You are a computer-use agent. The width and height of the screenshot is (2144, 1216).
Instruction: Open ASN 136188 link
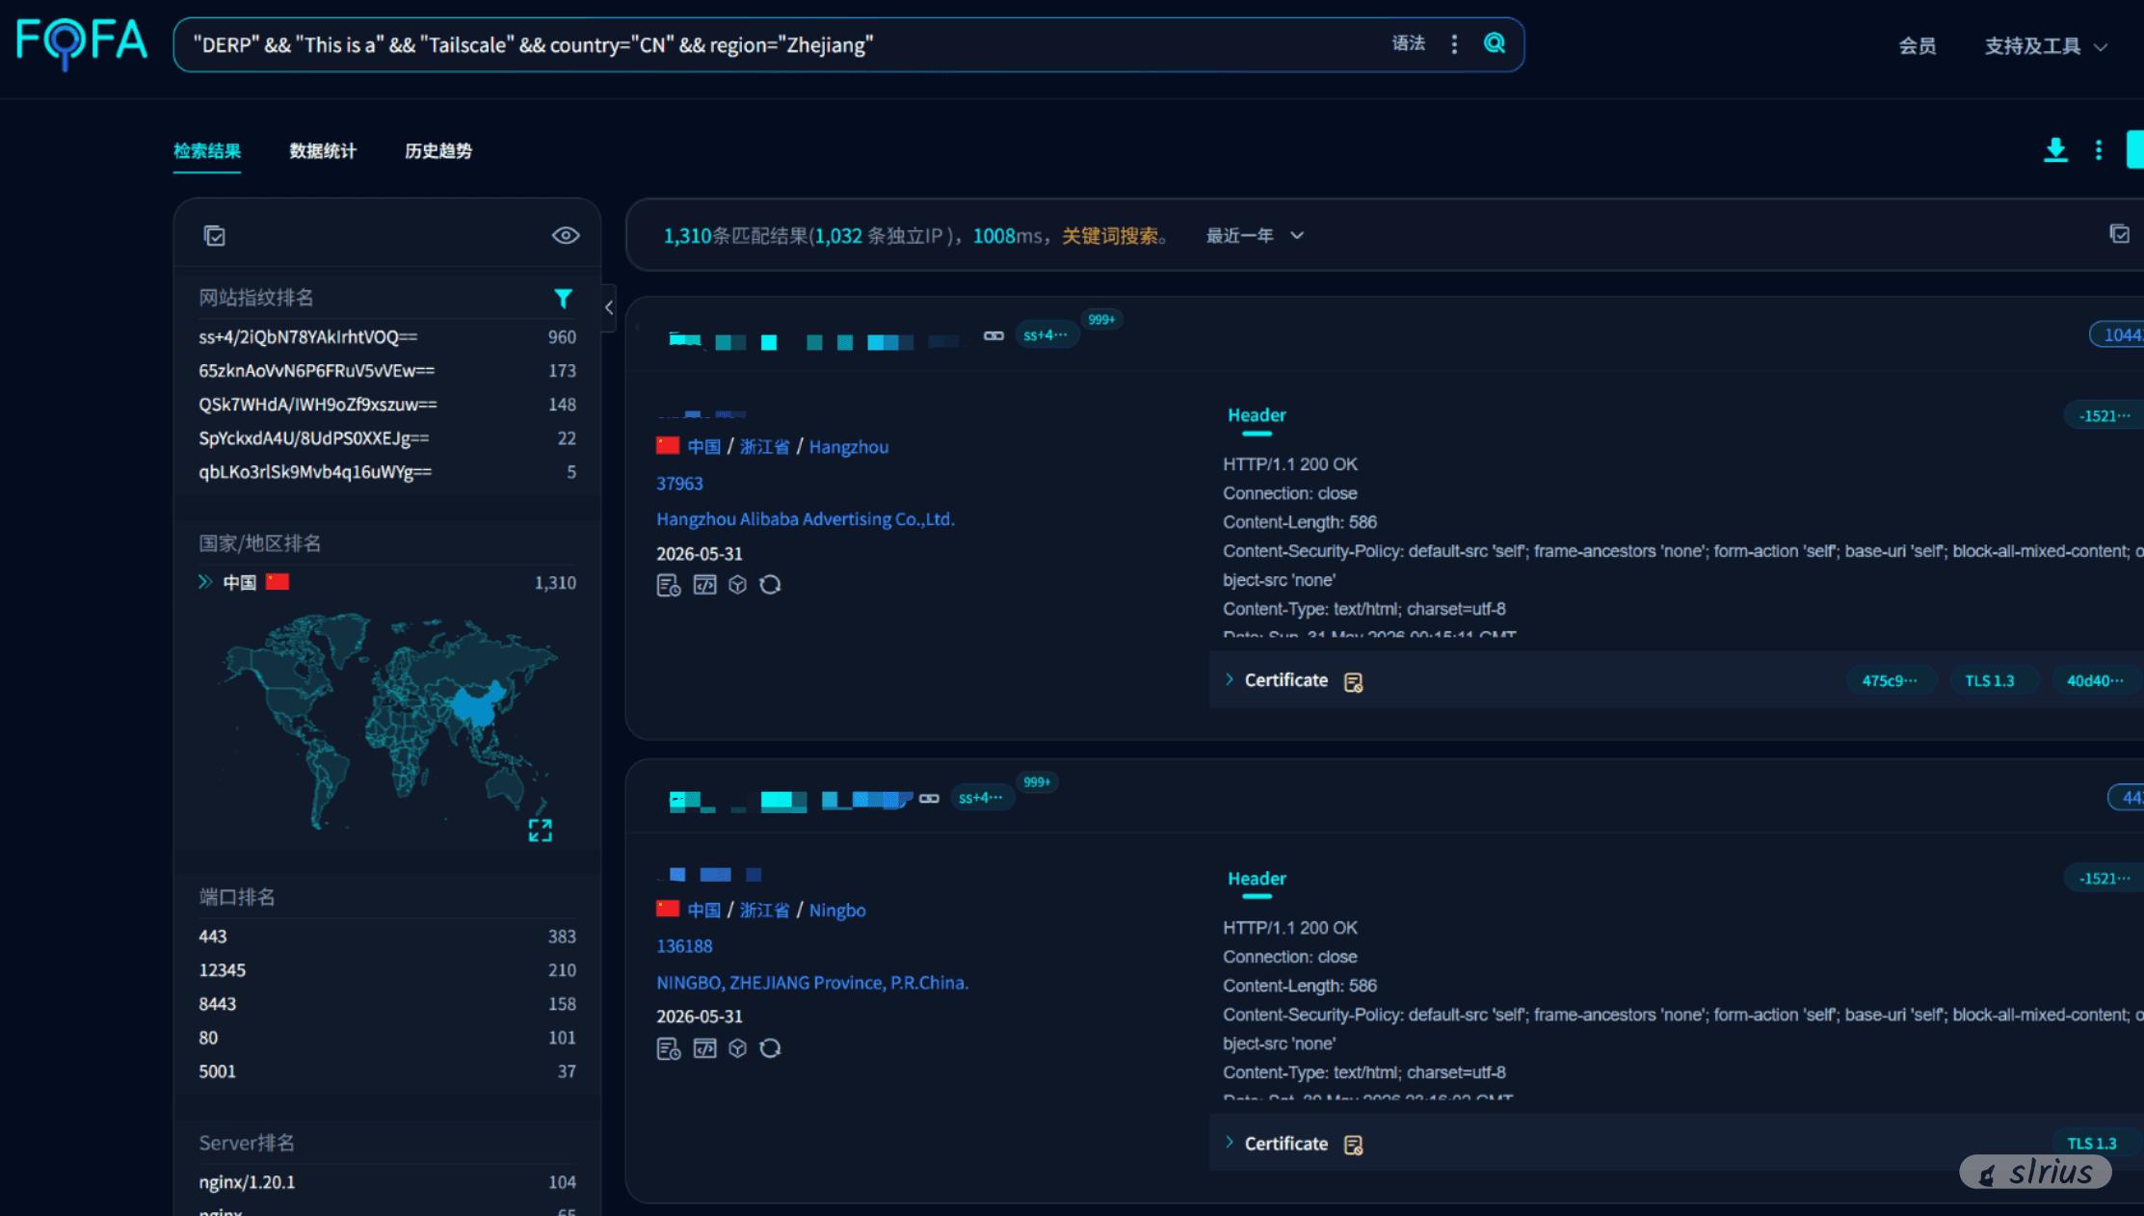tap(684, 946)
